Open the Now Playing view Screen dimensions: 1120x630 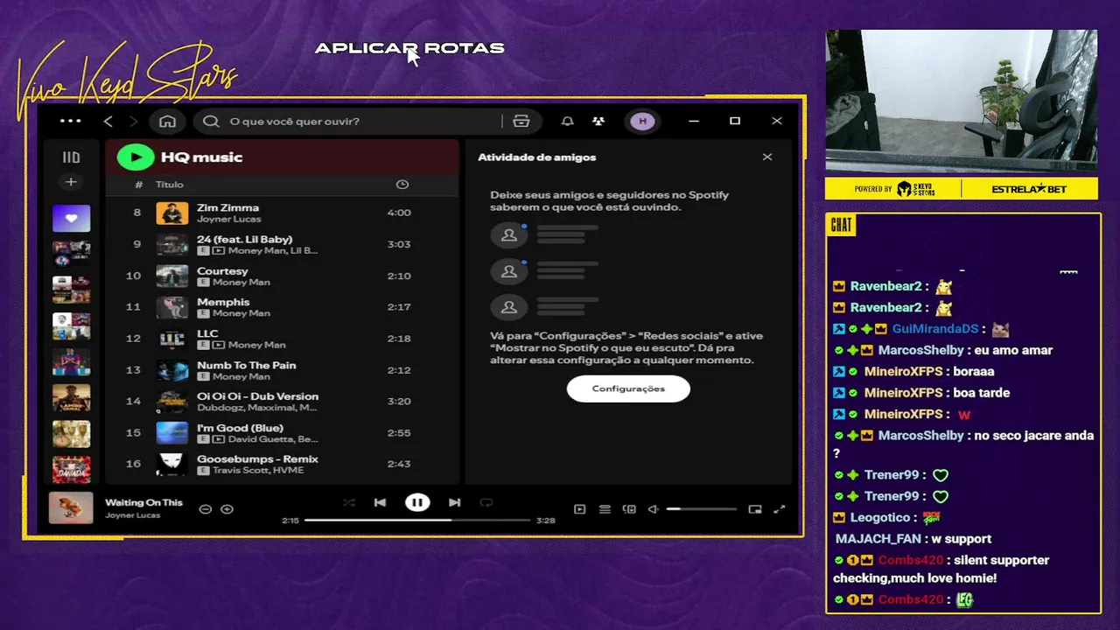coord(579,508)
